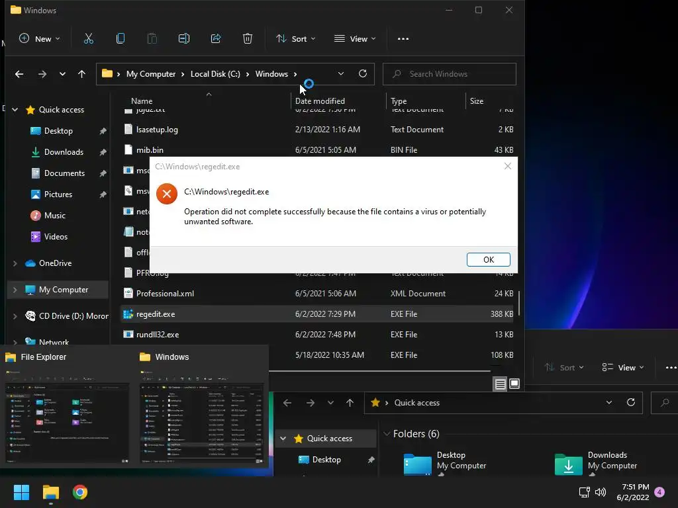Image resolution: width=678 pixels, height=508 pixels.
Task: Click the Copy icon in Windows toolbar
Action: tap(121, 39)
